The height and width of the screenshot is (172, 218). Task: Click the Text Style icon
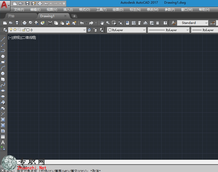[173, 23]
